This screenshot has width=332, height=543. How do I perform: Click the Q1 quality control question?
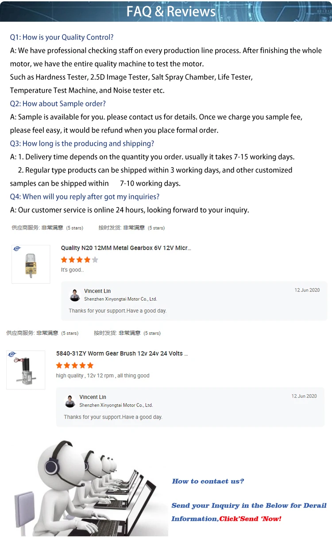click(62, 37)
